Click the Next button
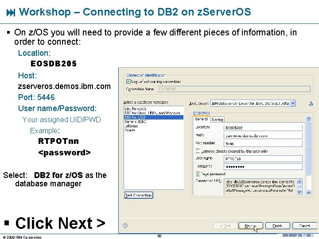The height and width of the screenshot is (239, 319). (250, 226)
